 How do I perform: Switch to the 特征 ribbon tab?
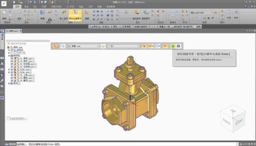click(26, 6)
